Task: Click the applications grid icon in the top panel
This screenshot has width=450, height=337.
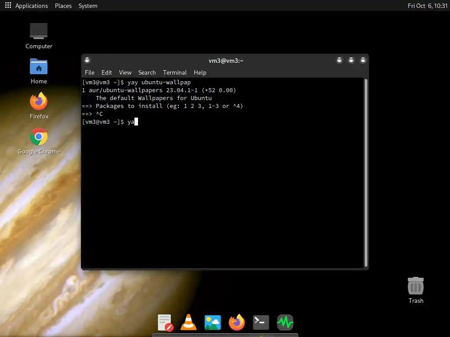Action: 8,5
